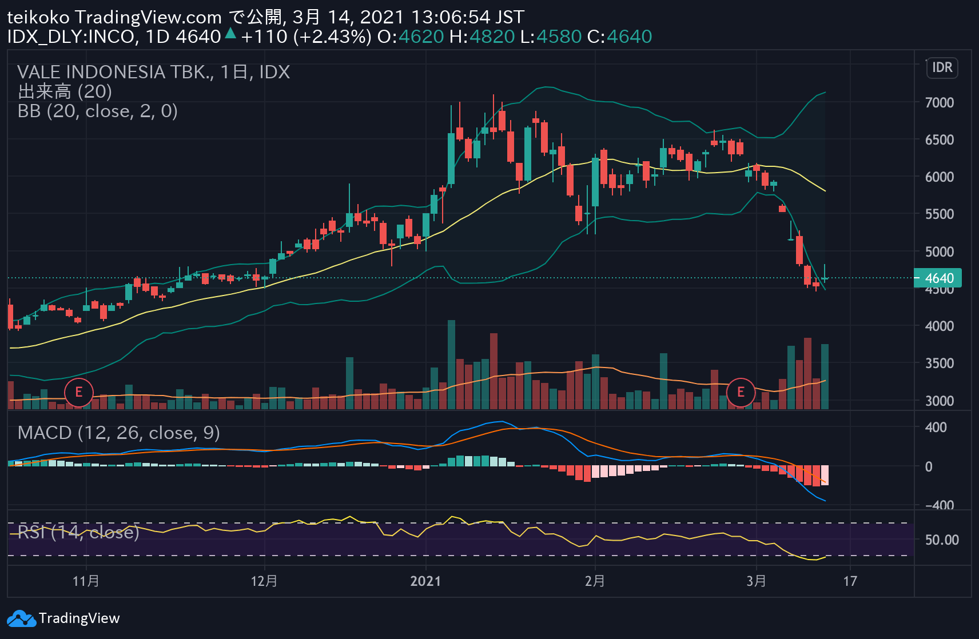979x639 pixels.
Task: Click the RSI 50.00 axis value
Action: click(942, 540)
